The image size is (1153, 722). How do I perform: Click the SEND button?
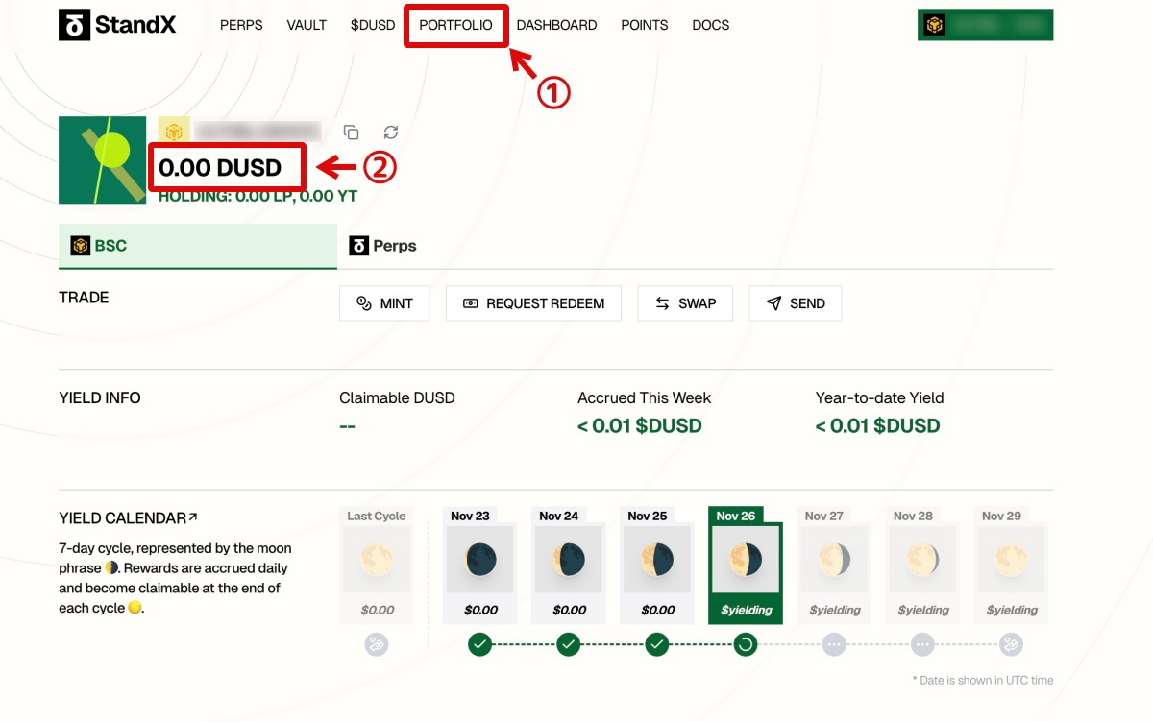[x=796, y=303]
